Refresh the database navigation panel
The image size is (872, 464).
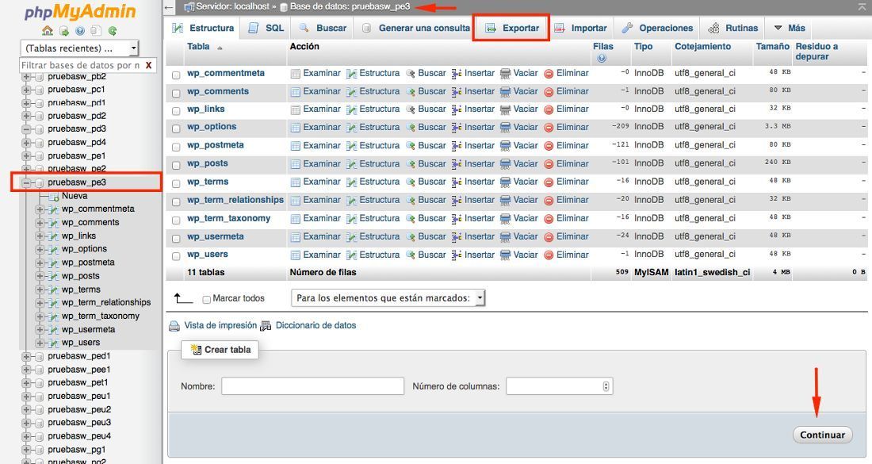113,33
